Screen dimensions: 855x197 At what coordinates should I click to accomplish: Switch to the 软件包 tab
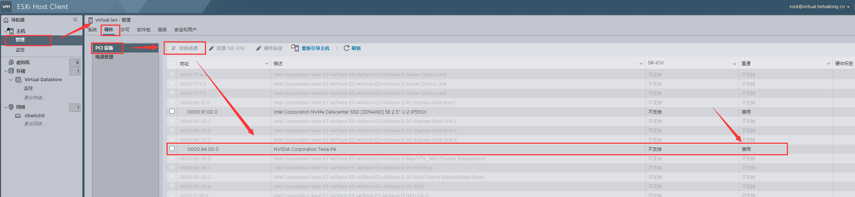point(144,30)
